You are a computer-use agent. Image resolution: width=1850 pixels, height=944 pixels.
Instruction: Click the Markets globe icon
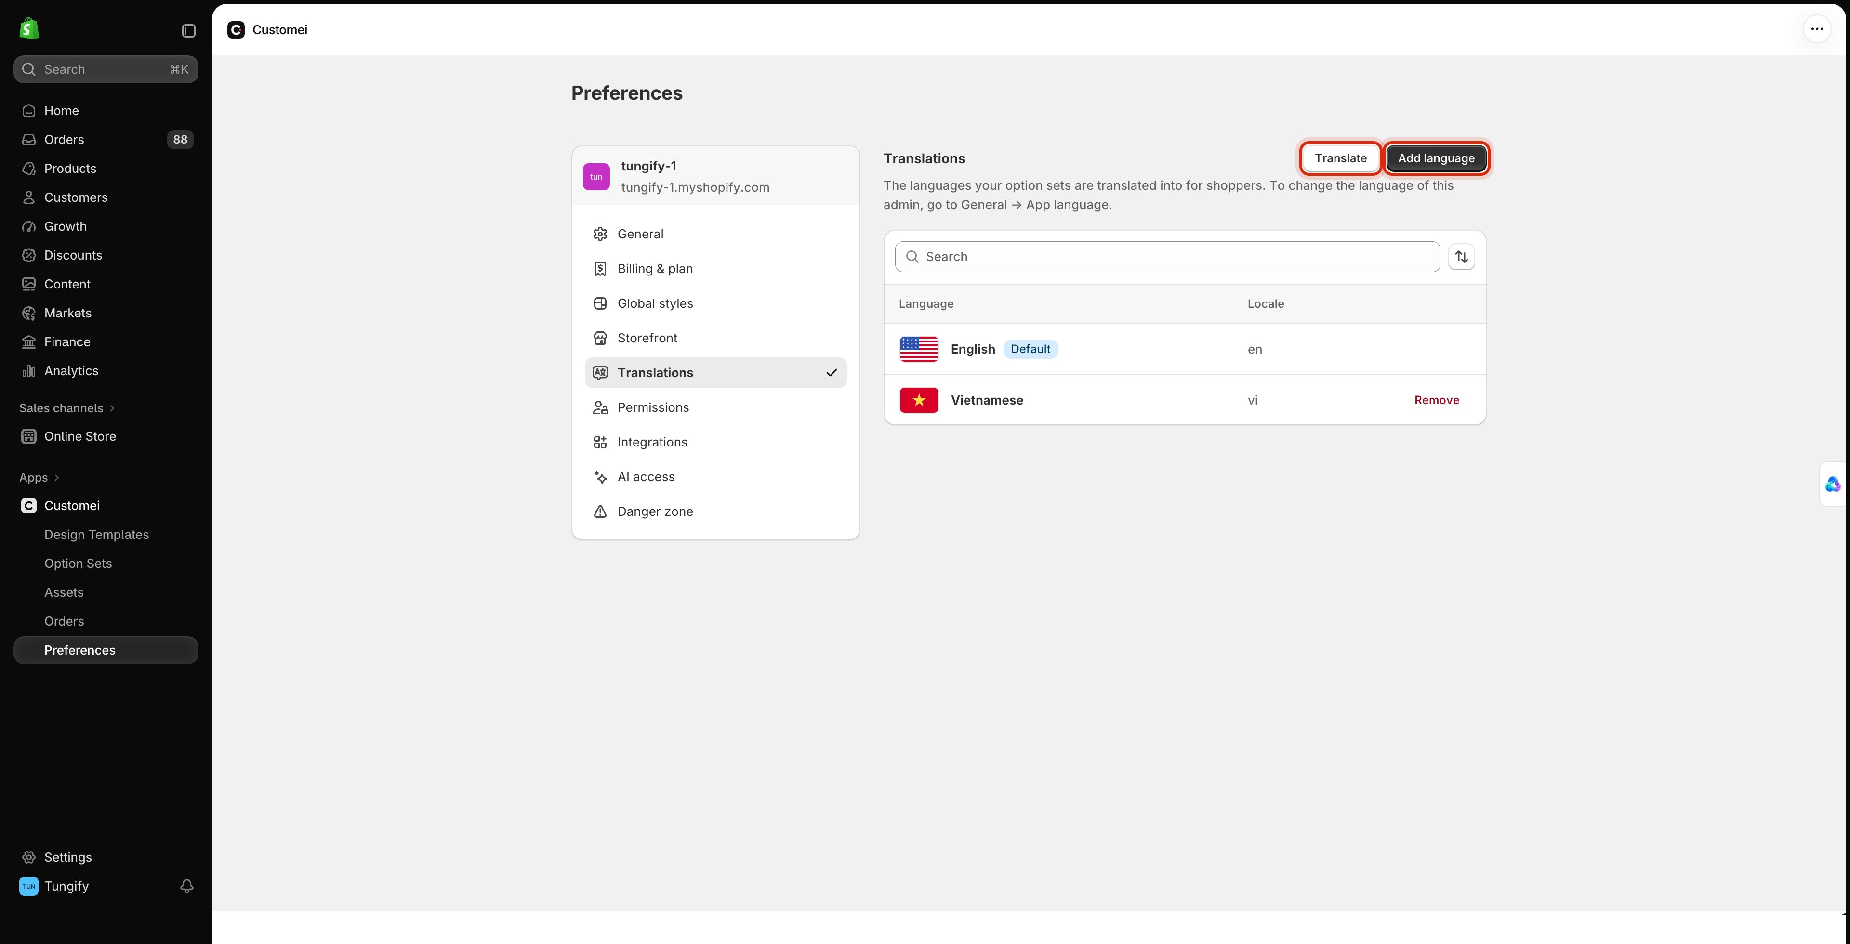29,313
